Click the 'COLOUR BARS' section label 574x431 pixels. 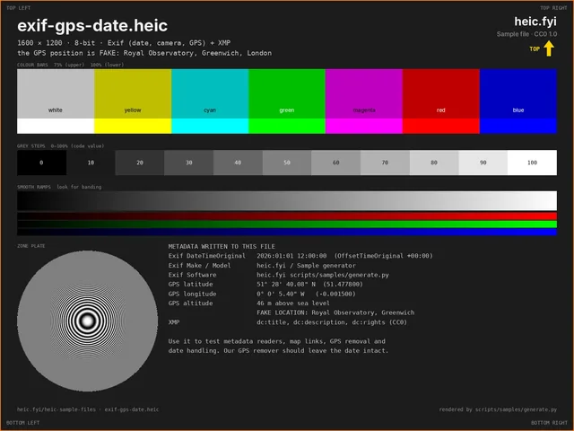click(70, 65)
